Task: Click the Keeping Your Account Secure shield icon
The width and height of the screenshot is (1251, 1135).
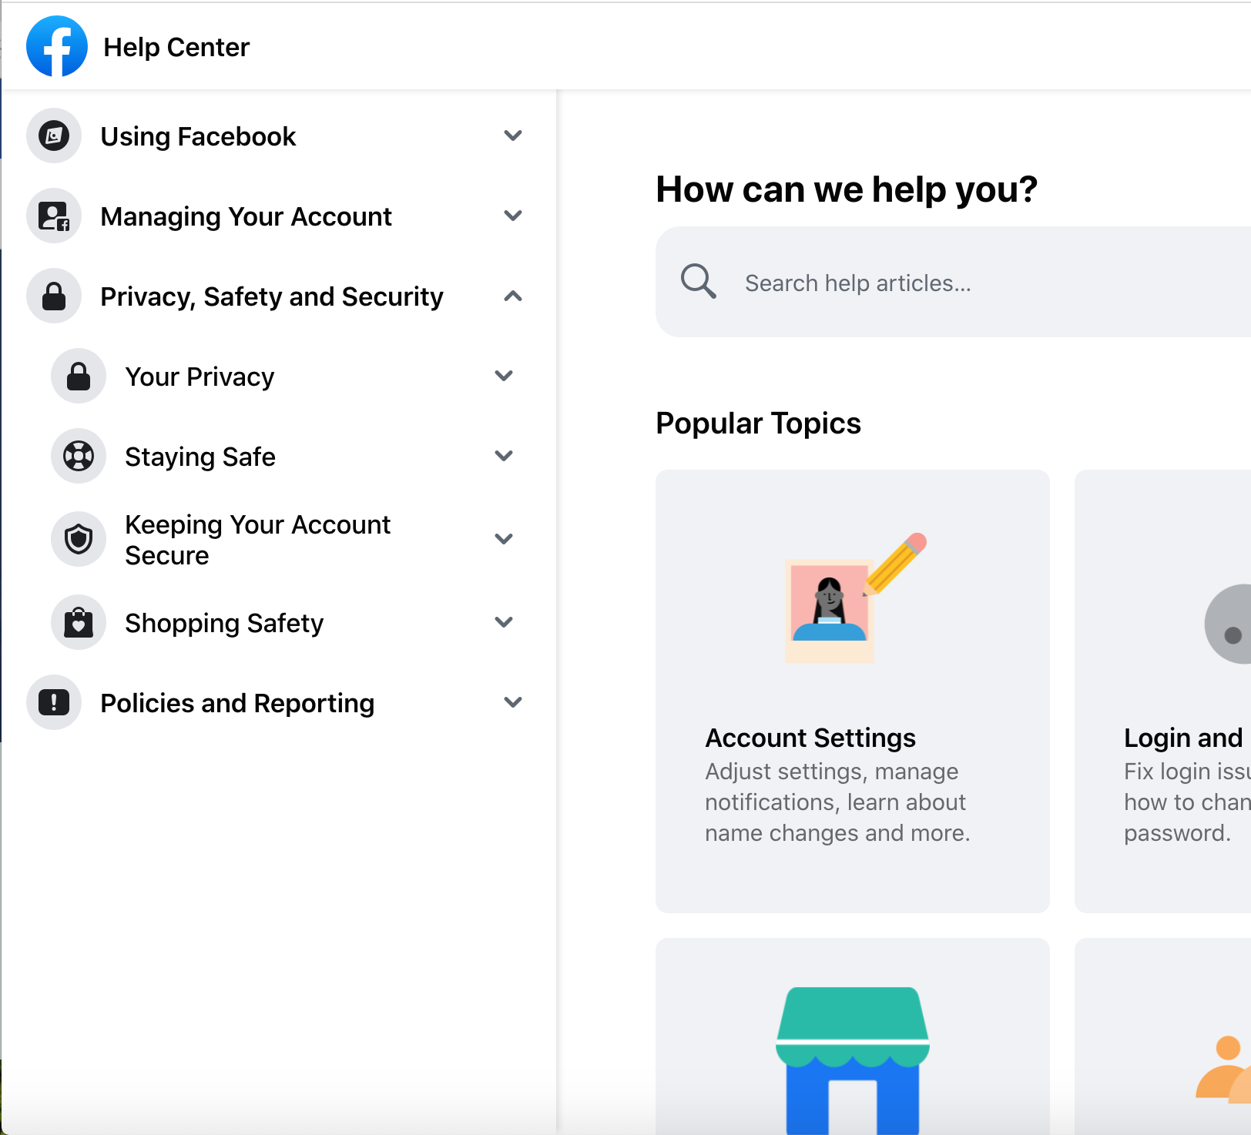Action: [x=79, y=539]
